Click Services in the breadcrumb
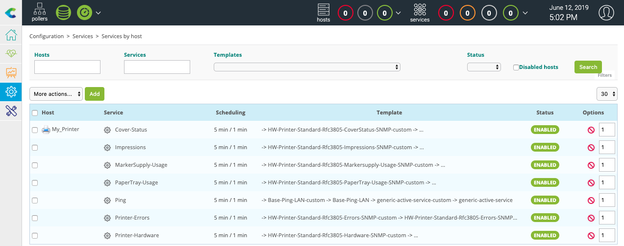Screen dimensions: 624x246 click(x=82, y=36)
